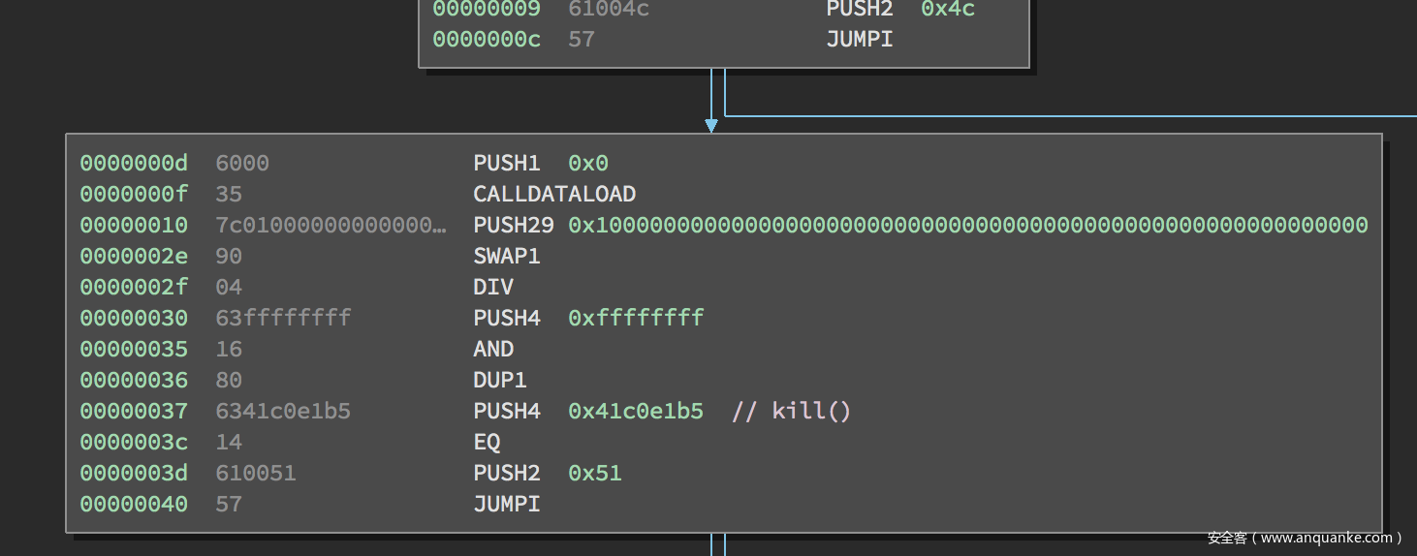Select the CALLDATALOAD instruction mnemonic
1417x556 pixels.
pyautogui.click(x=553, y=194)
